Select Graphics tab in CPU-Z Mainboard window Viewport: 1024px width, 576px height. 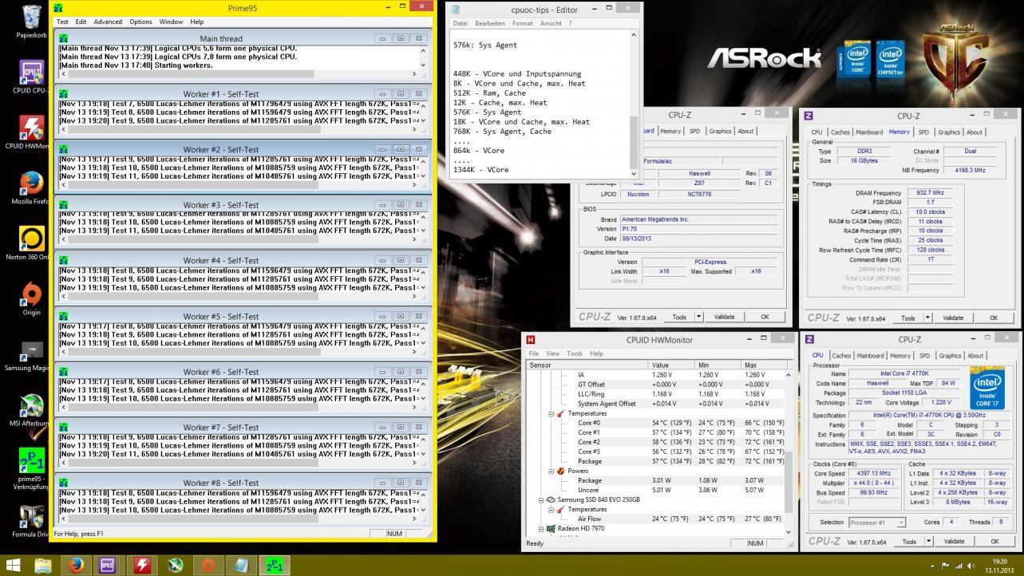[720, 131]
